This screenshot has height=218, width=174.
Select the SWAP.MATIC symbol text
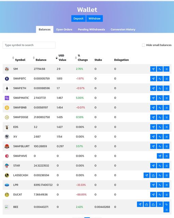pyautogui.click(x=21, y=98)
